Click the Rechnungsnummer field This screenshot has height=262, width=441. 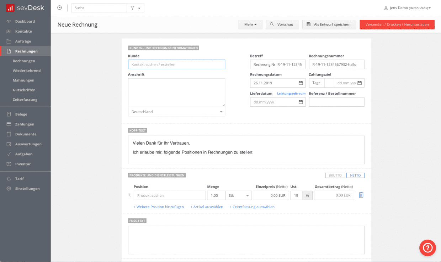(337, 65)
